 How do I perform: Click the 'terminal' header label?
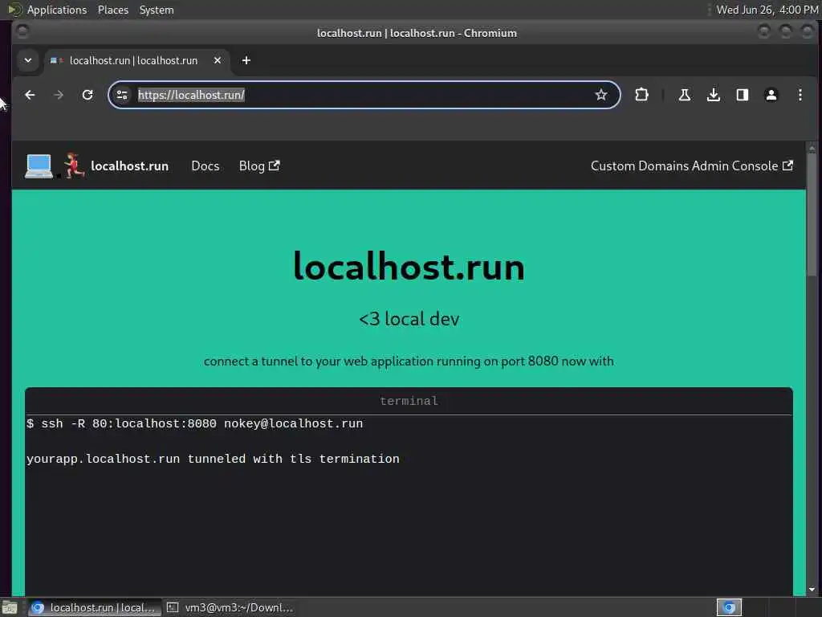[x=409, y=402]
